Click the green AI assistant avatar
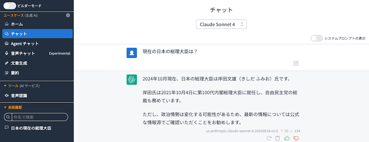369x142 pixels. (x=132, y=79)
